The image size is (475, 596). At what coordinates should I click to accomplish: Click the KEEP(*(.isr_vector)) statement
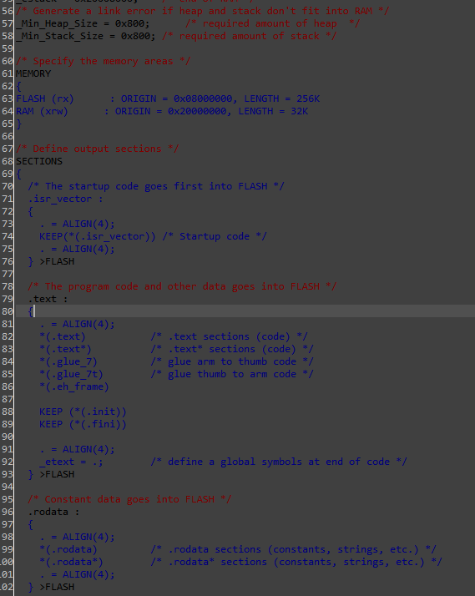98,236
